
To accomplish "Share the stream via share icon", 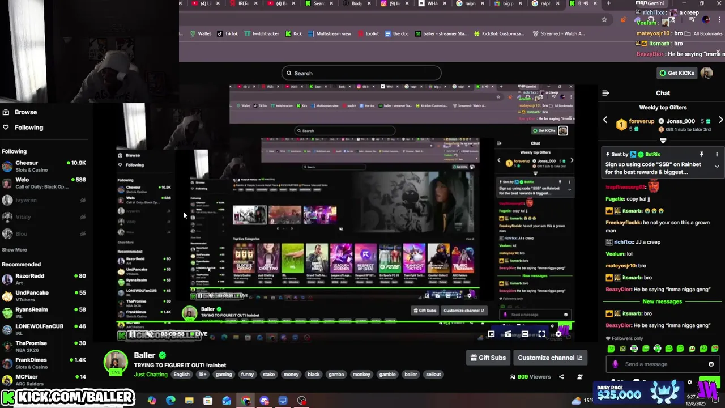I will pyautogui.click(x=561, y=377).
